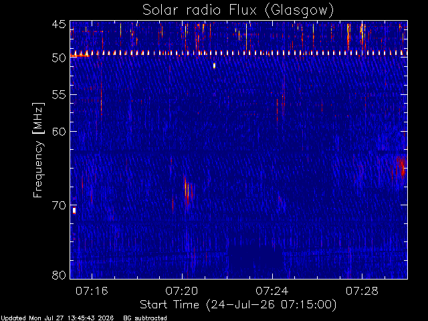The height and width of the screenshot is (321, 428).
Task: Select the 70 MHz tick label
Action: pyautogui.click(x=59, y=205)
